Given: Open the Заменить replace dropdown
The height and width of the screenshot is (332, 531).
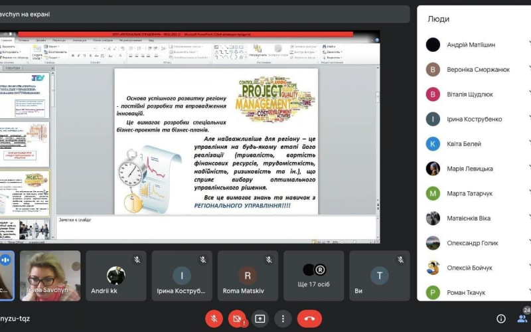Looking at the screenshot, I should tap(333, 52).
